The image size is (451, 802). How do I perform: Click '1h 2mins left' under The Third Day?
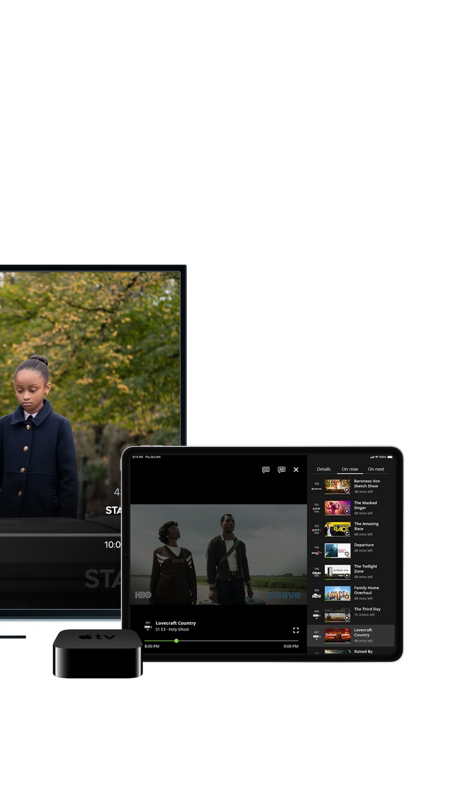365,614
